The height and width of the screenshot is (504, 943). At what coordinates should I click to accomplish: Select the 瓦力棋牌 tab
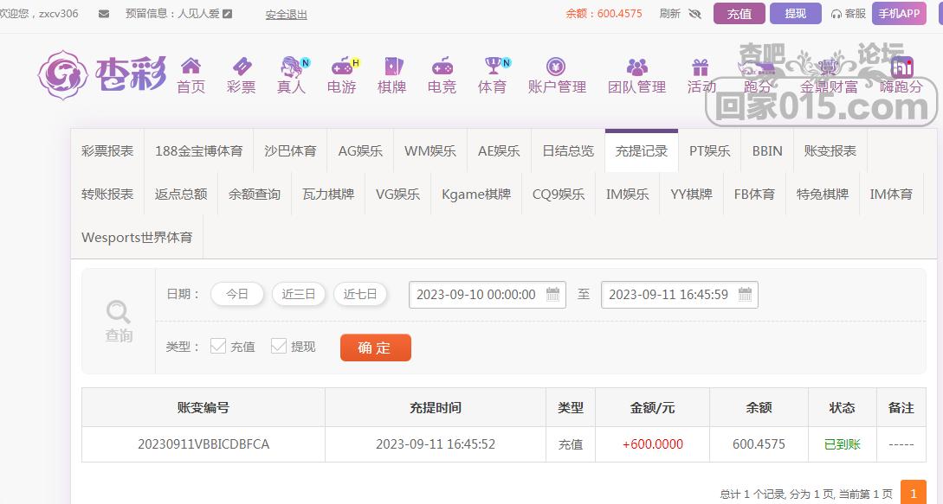[328, 194]
